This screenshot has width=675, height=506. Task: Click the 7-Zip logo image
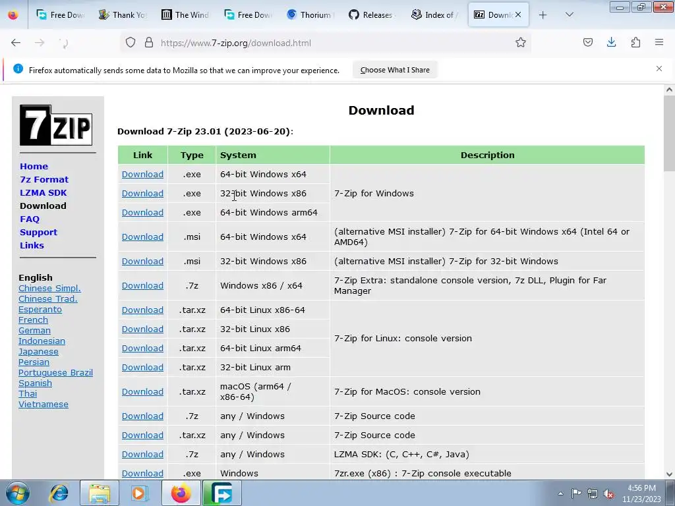pyautogui.click(x=56, y=125)
